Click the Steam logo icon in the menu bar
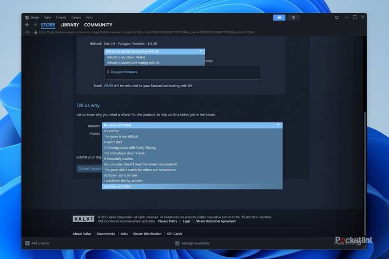This screenshot has width=389, height=259. click(27, 17)
